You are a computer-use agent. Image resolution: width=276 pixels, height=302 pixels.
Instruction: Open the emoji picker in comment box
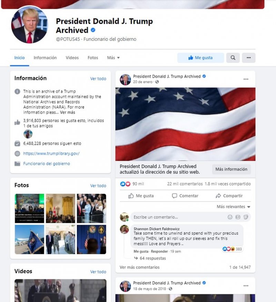click(230, 217)
